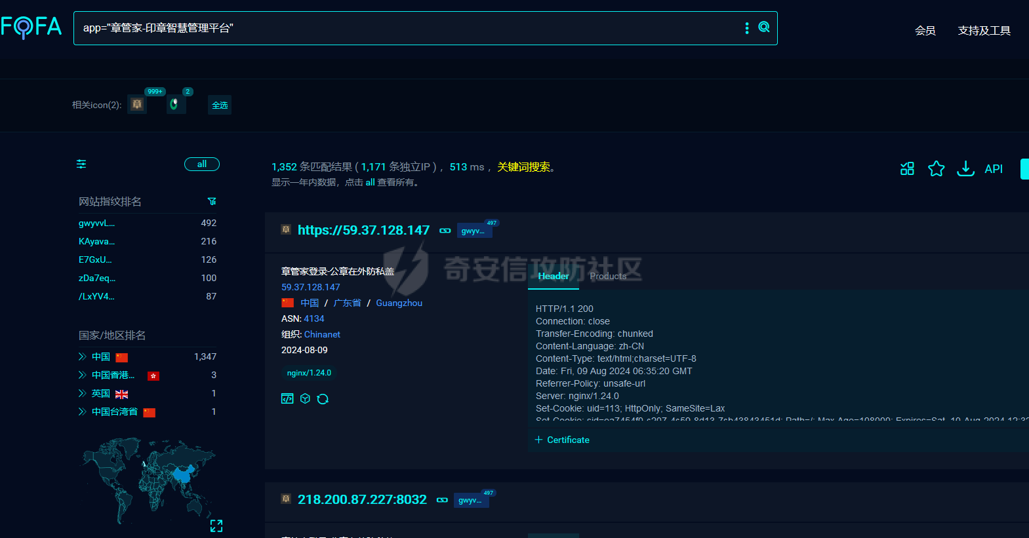Viewport: 1029px width, 538px height.
Task: Click the 全选 select-all button
Action: point(220,105)
